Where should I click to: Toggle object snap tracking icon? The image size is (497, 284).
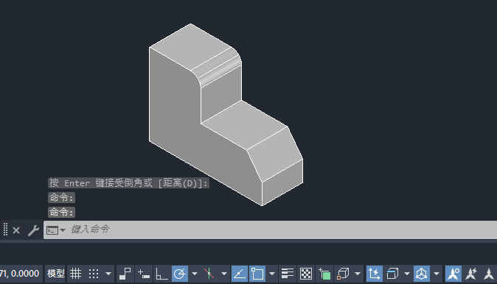click(x=240, y=274)
